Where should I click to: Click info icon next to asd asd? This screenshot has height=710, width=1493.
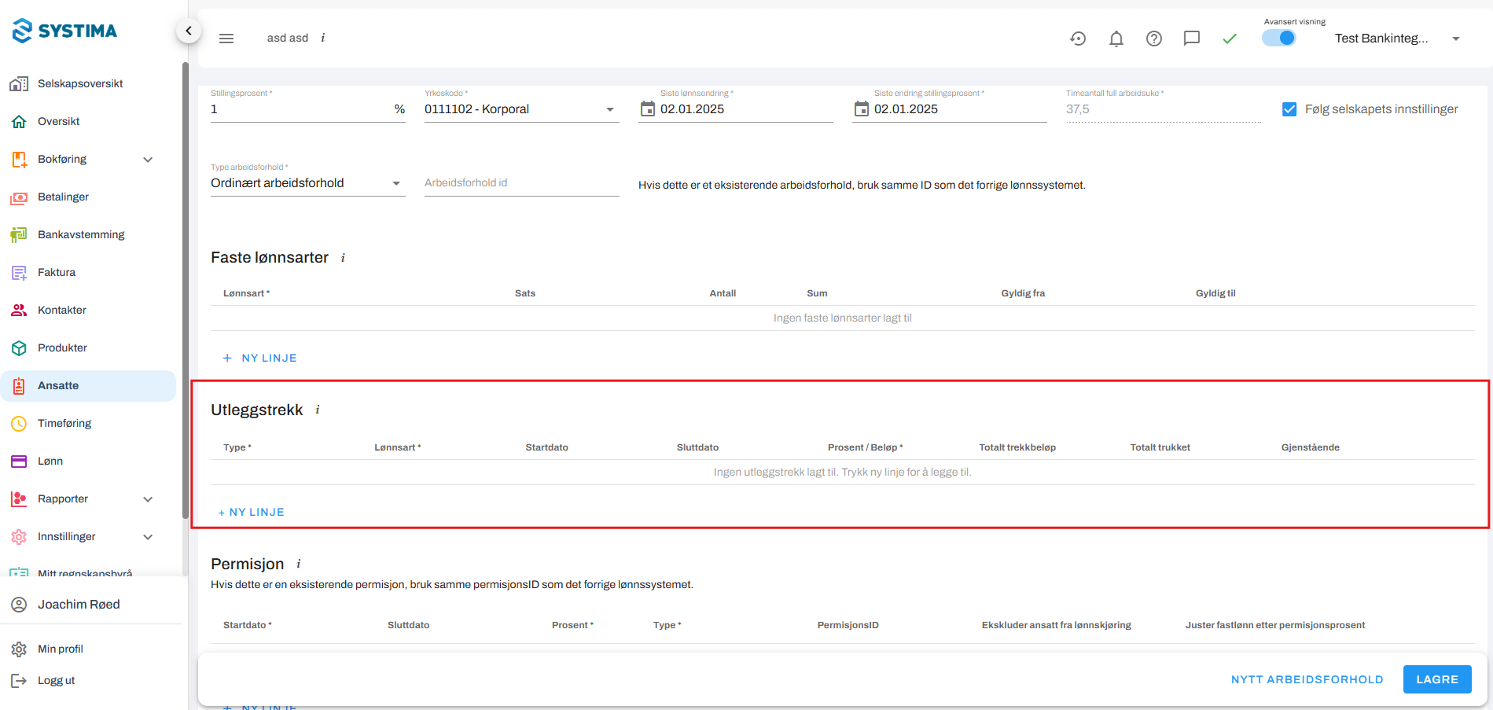point(323,38)
